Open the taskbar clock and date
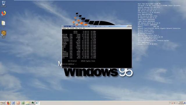Image resolution: width=186 pixels, height=105 pixels. [181, 103]
